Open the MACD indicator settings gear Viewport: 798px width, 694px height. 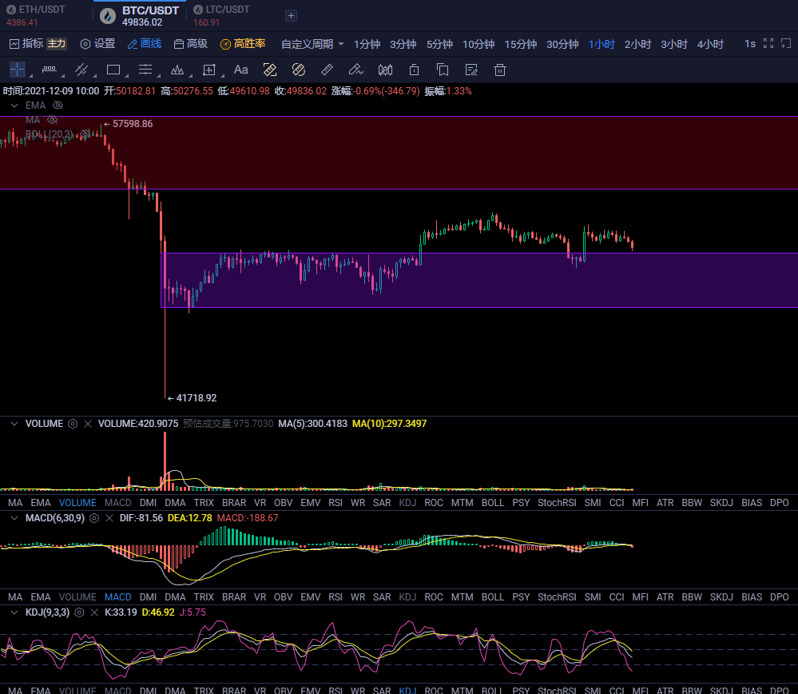(x=93, y=518)
